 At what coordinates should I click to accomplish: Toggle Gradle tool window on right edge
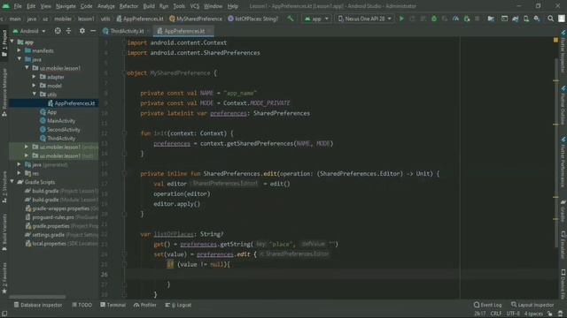(563, 211)
